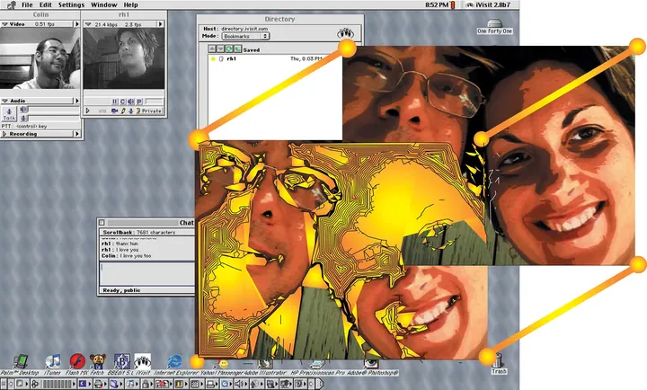Image resolution: width=647 pixels, height=390 pixels.
Task: Click the play triangle at rh1 window bottom
Action: [x=87, y=111]
